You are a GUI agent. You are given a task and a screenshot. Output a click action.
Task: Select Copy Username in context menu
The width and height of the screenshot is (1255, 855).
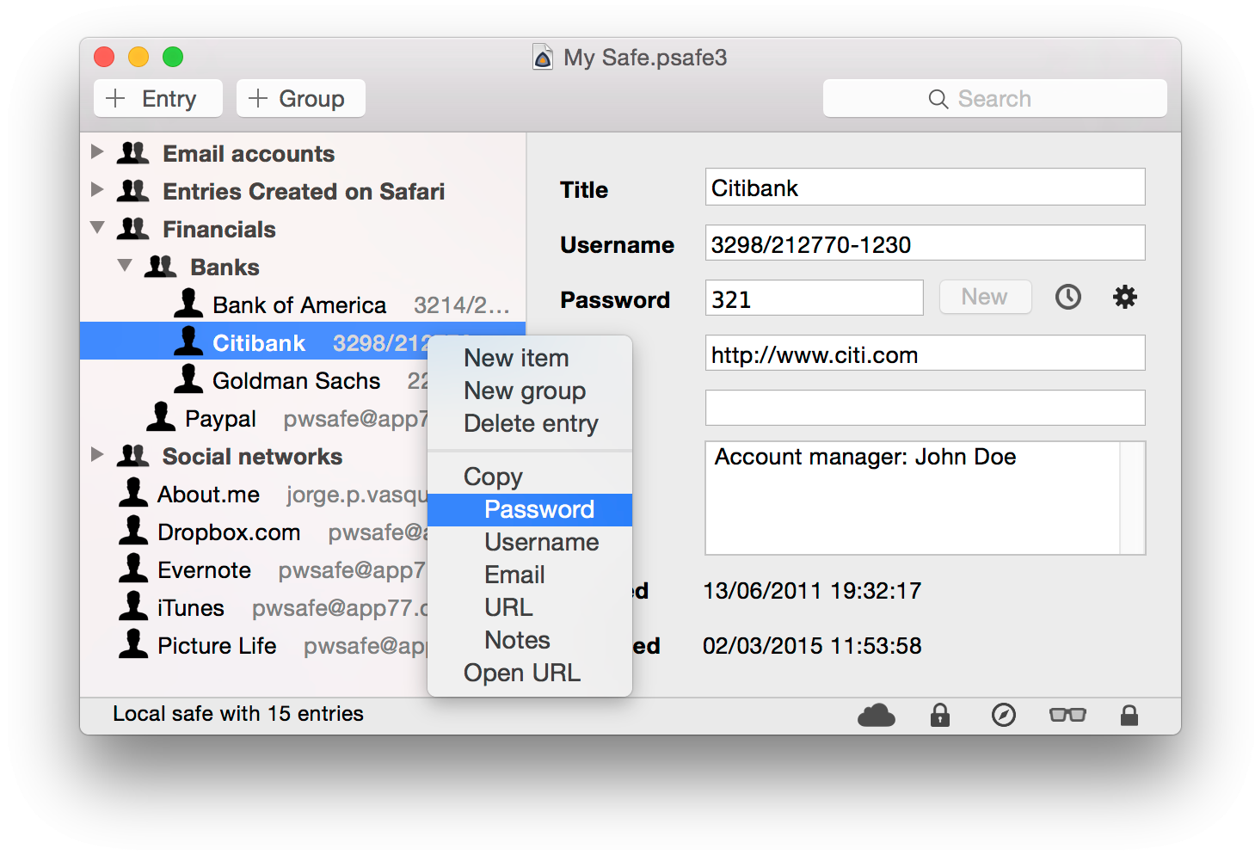[530, 542]
